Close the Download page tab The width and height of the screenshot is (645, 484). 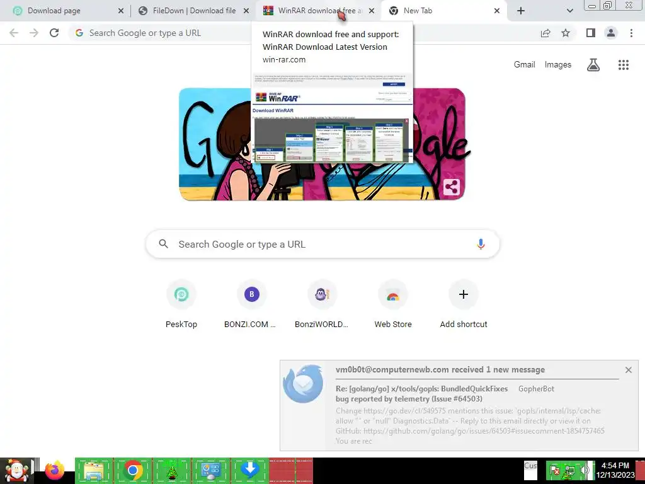tap(121, 11)
